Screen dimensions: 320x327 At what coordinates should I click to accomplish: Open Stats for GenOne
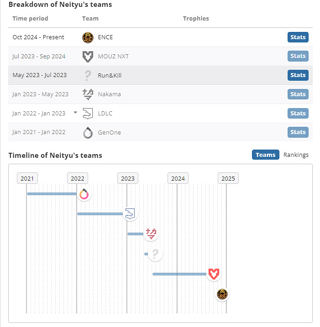pyautogui.click(x=298, y=132)
